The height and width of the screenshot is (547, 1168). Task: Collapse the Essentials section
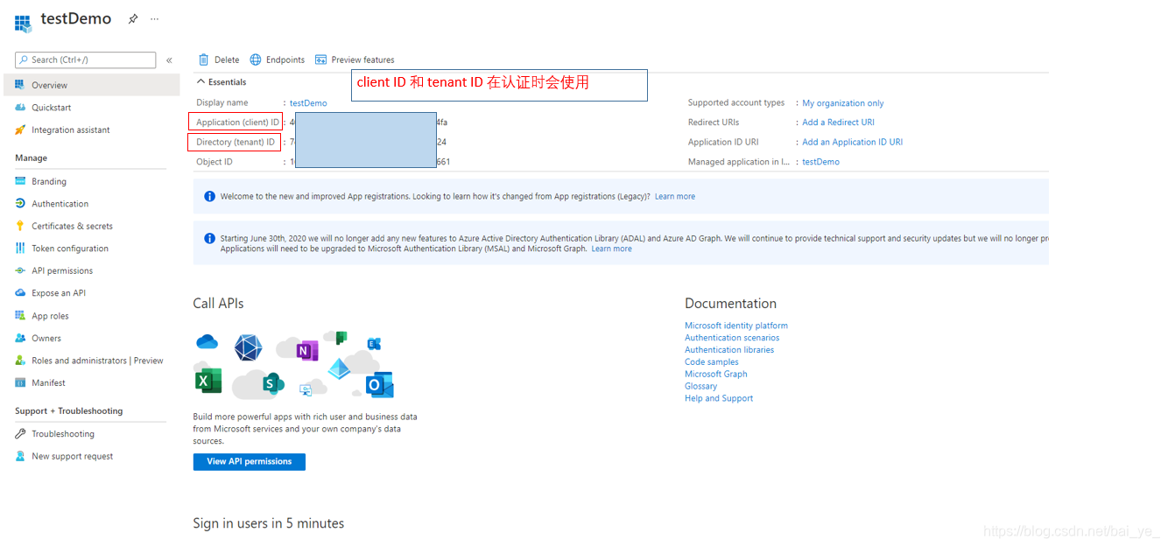(222, 82)
